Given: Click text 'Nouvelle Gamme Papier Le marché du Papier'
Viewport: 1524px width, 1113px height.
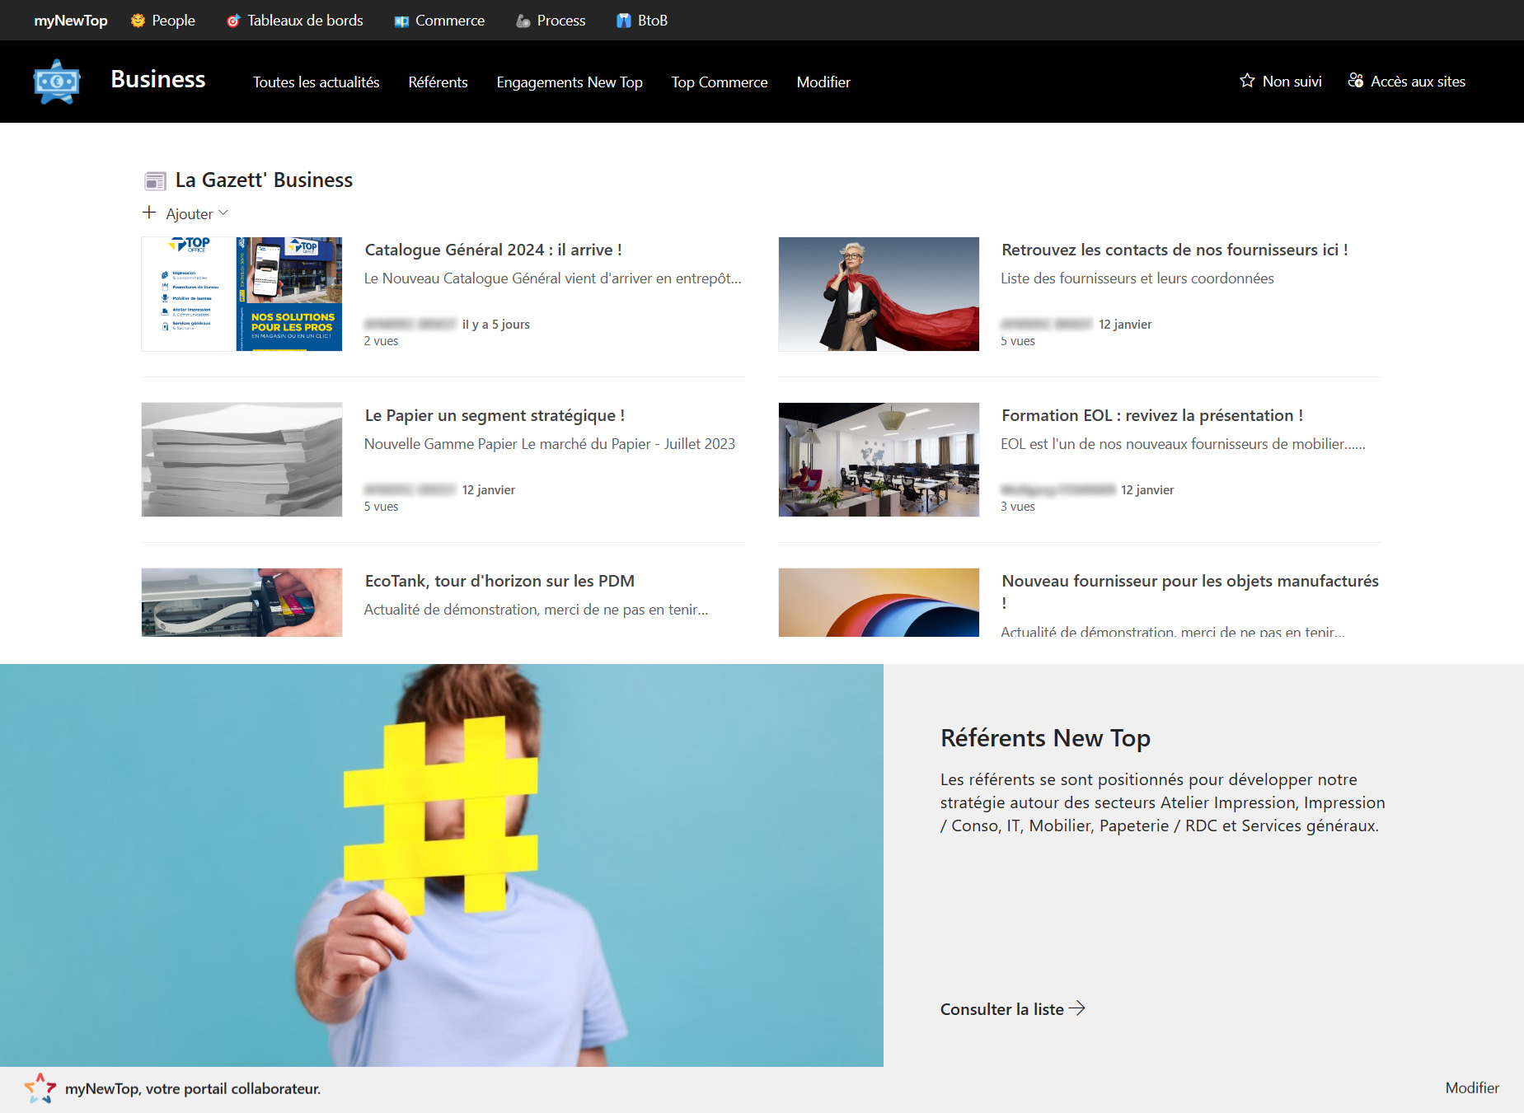Looking at the screenshot, I should click(550, 444).
